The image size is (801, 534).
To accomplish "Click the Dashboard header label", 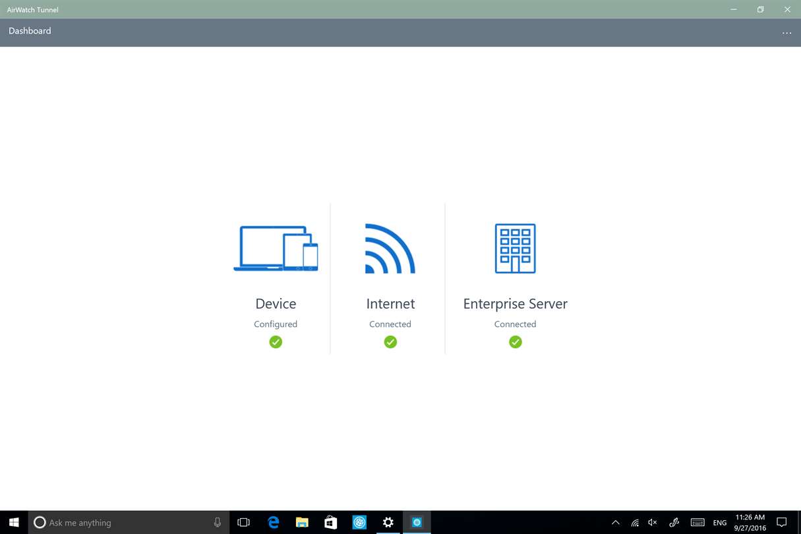I will click(30, 31).
